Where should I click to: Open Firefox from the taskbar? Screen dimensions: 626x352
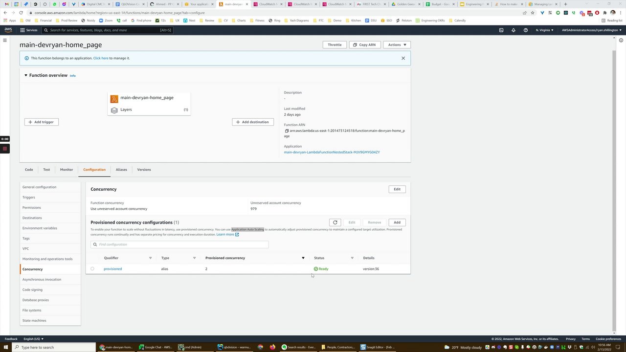pyautogui.click(x=272, y=347)
